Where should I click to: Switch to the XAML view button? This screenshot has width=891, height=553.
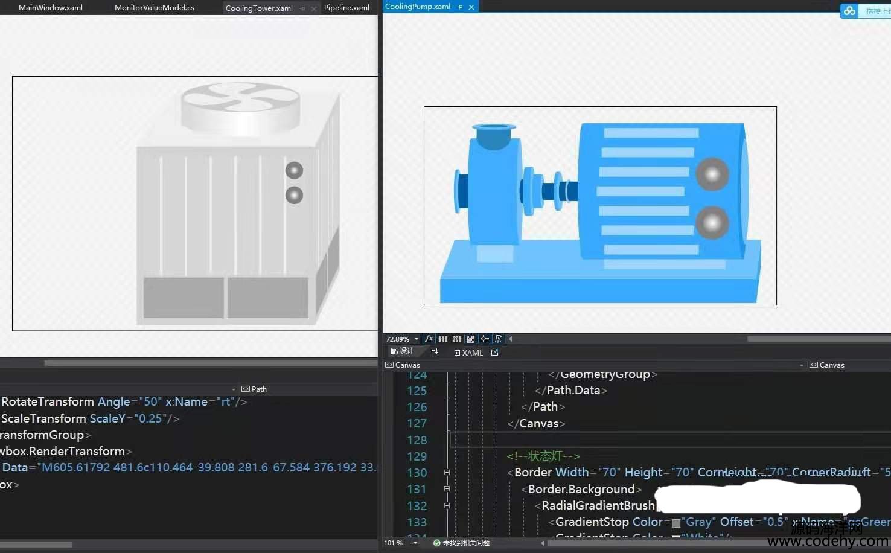tap(468, 353)
